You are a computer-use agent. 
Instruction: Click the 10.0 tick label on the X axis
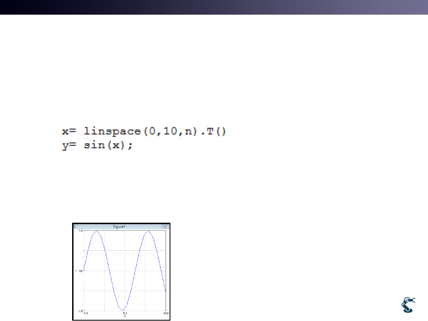coord(166,313)
